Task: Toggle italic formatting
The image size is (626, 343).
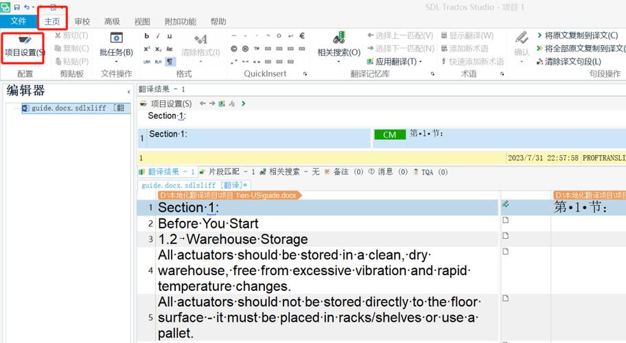Action: click(x=158, y=36)
